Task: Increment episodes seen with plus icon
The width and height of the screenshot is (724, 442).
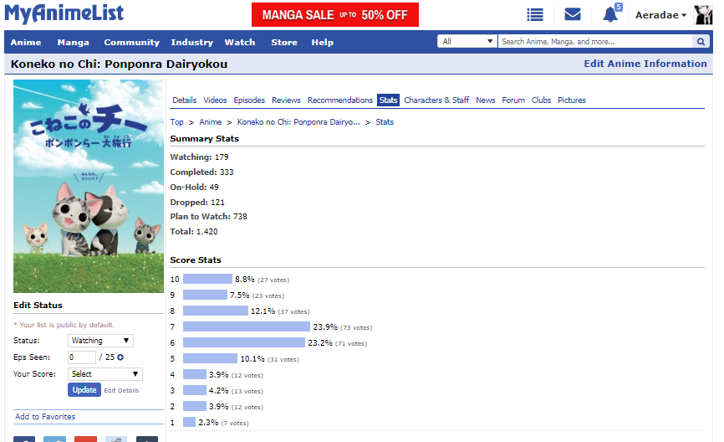Action: [x=120, y=357]
